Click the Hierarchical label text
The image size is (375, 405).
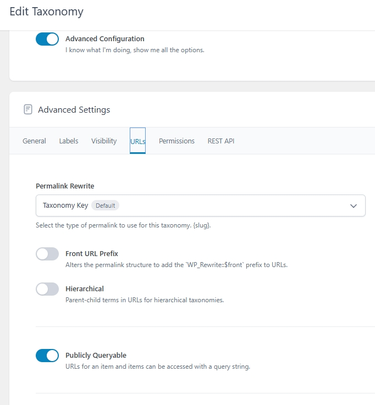click(84, 289)
